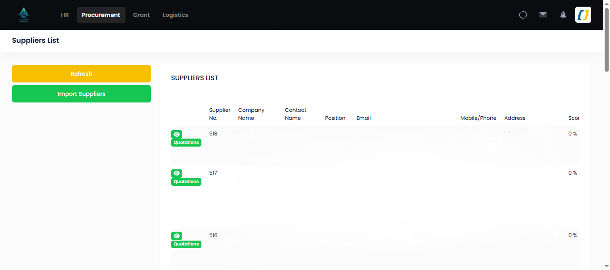The width and height of the screenshot is (610, 270).
Task: View supplier 517 with the eye icon
Action: click(x=176, y=173)
